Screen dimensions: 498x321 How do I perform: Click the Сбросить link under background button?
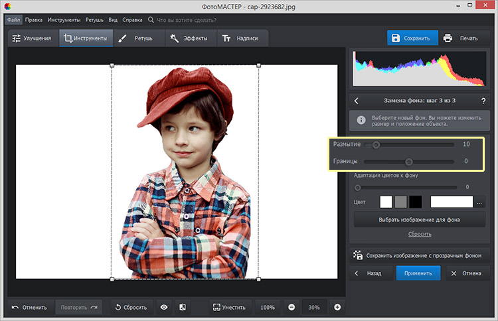(419, 234)
